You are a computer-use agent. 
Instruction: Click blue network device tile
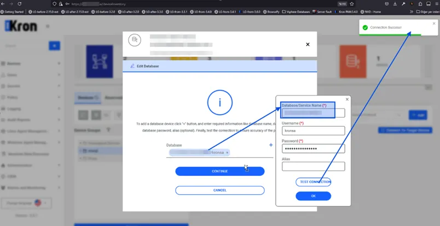click(100, 61)
